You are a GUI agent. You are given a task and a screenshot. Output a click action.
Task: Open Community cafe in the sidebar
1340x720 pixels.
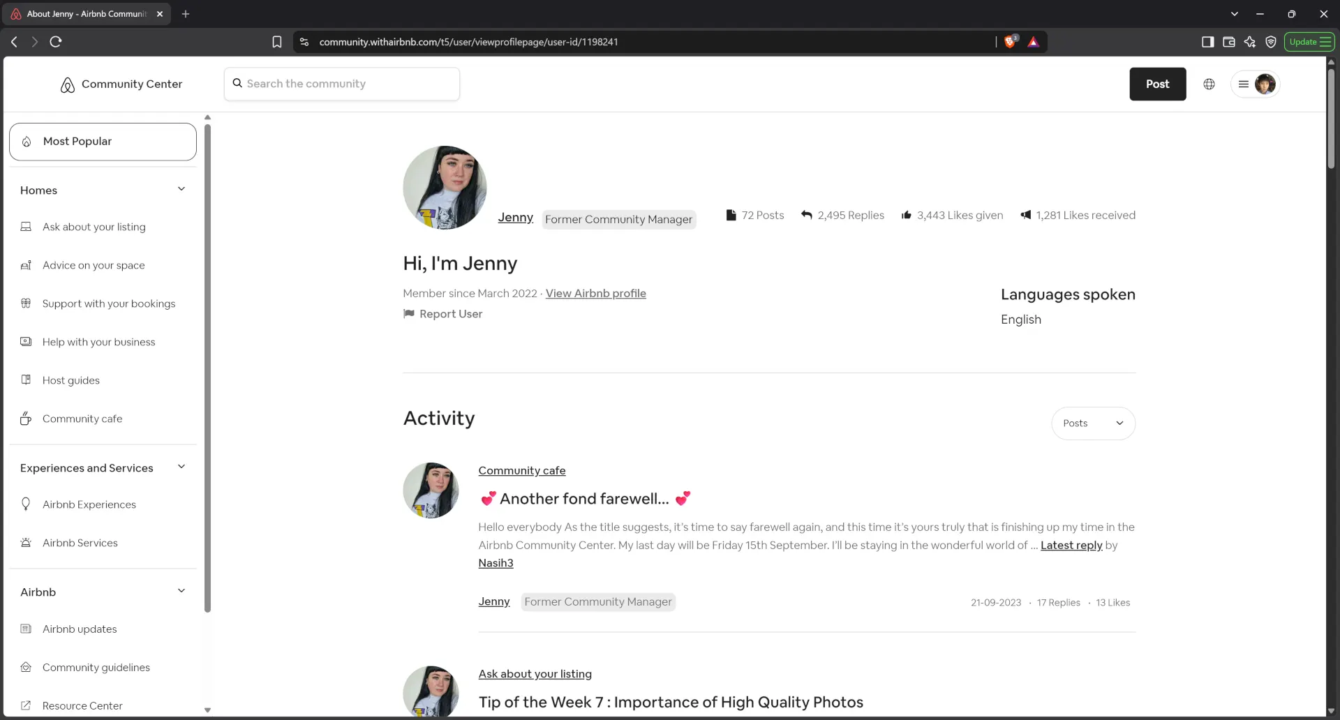tap(82, 419)
